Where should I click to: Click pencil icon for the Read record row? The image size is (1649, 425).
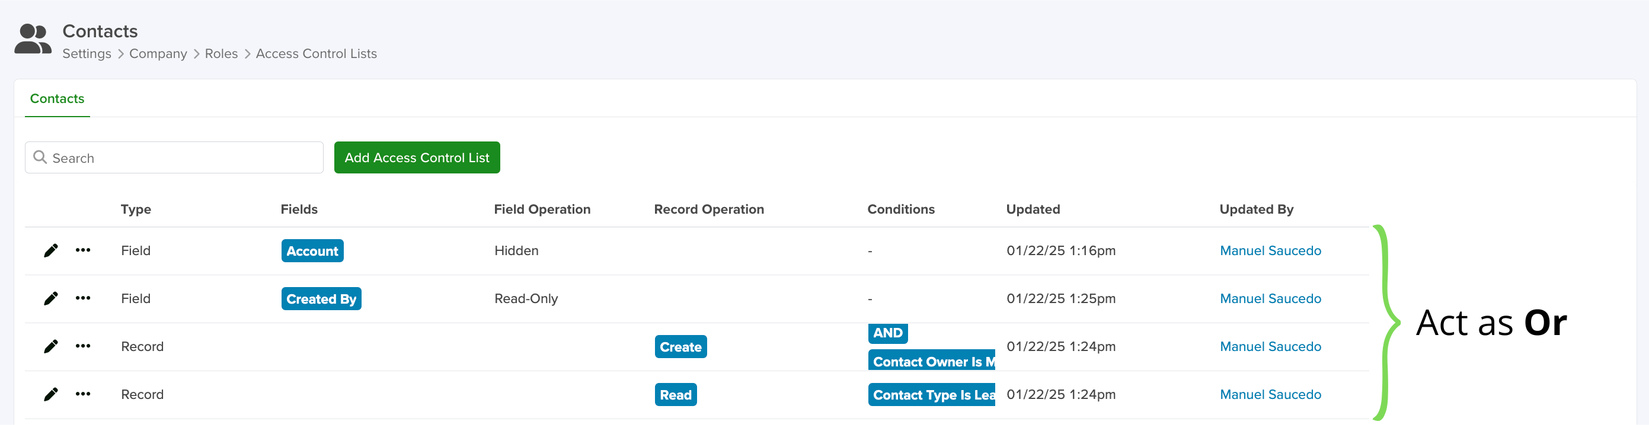coord(50,394)
